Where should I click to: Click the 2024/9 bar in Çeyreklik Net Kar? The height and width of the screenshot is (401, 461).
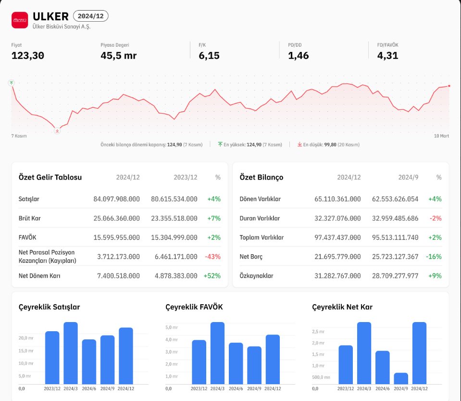pos(401,379)
